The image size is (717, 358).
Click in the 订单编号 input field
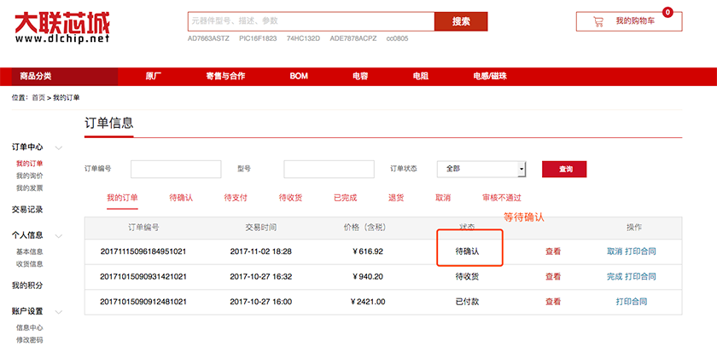pyautogui.click(x=176, y=169)
